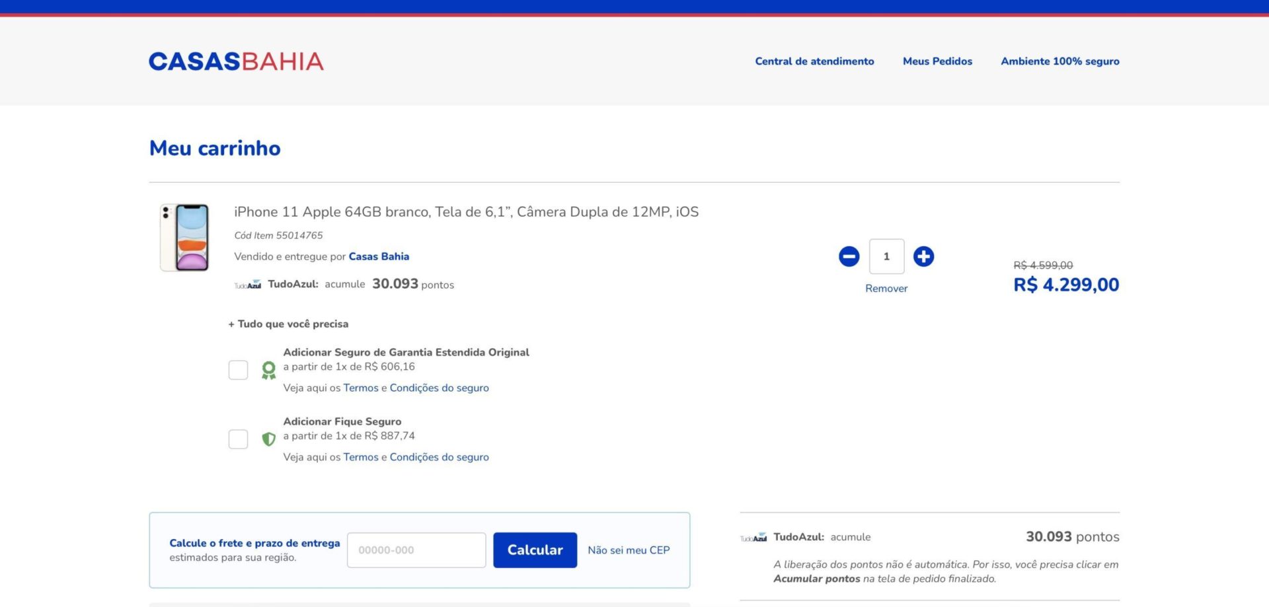Viewport: 1269px width, 607px height.
Task: Open the iPhone 11 product thumbnail
Action: pos(184,237)
